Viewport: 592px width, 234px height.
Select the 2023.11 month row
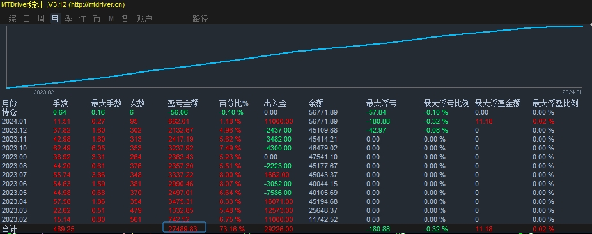pos(296,139)
